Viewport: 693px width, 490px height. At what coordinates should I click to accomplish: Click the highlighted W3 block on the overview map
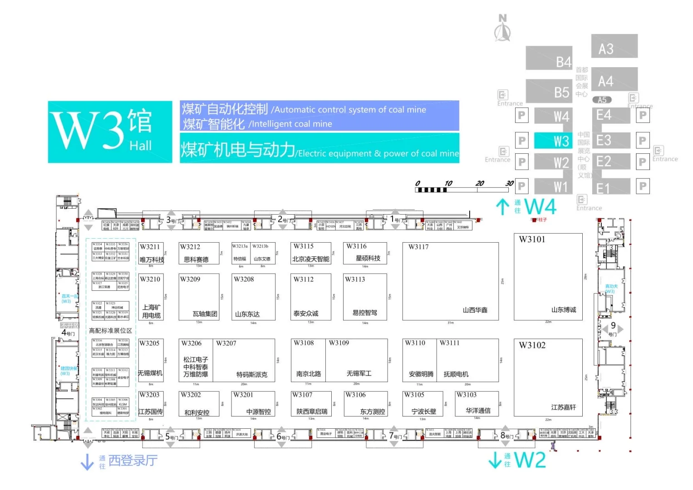553,141
